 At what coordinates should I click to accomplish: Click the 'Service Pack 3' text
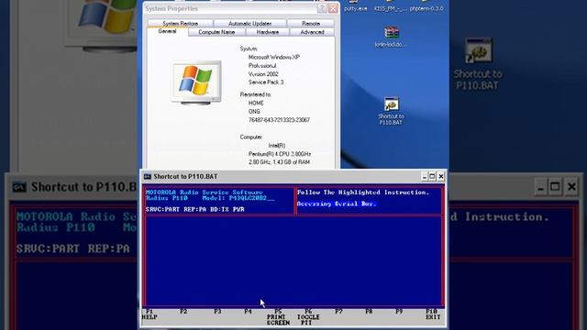point(266,82)
